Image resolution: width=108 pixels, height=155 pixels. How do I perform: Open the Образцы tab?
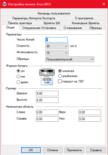click(95, 28)
